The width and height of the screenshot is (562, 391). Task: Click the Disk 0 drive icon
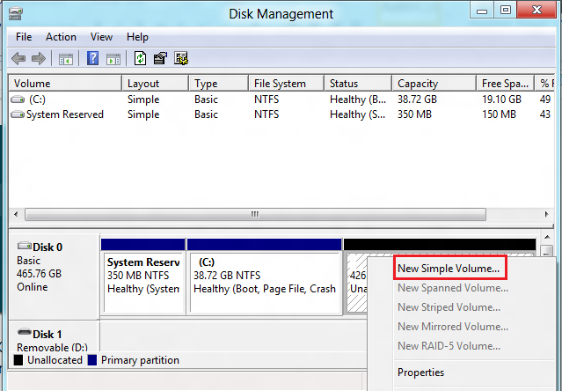click(25, 246)
